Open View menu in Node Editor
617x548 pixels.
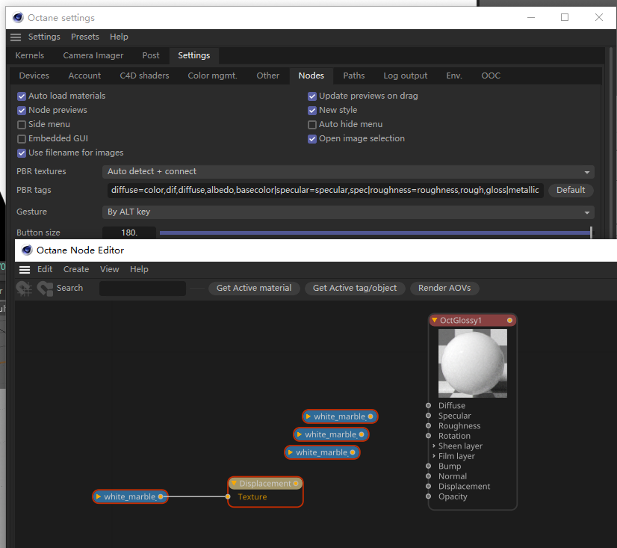[109, 269]
